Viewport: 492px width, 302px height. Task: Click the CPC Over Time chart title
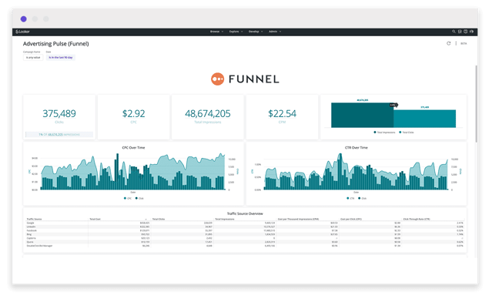pos(133,148)
